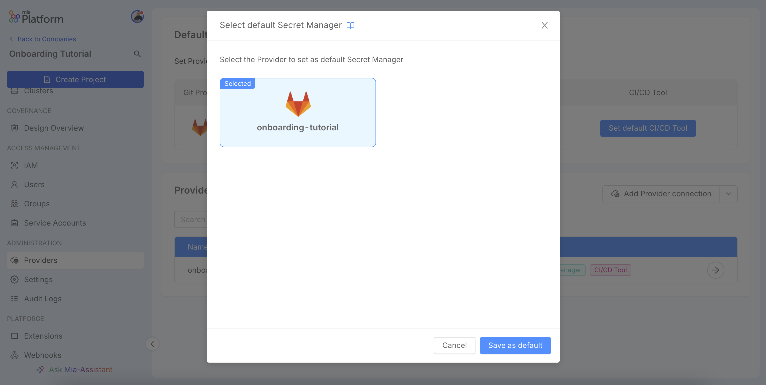The image size is (766, 385).
Task: Click the Mia-Assistant sparkle icon
Action: 40,370
